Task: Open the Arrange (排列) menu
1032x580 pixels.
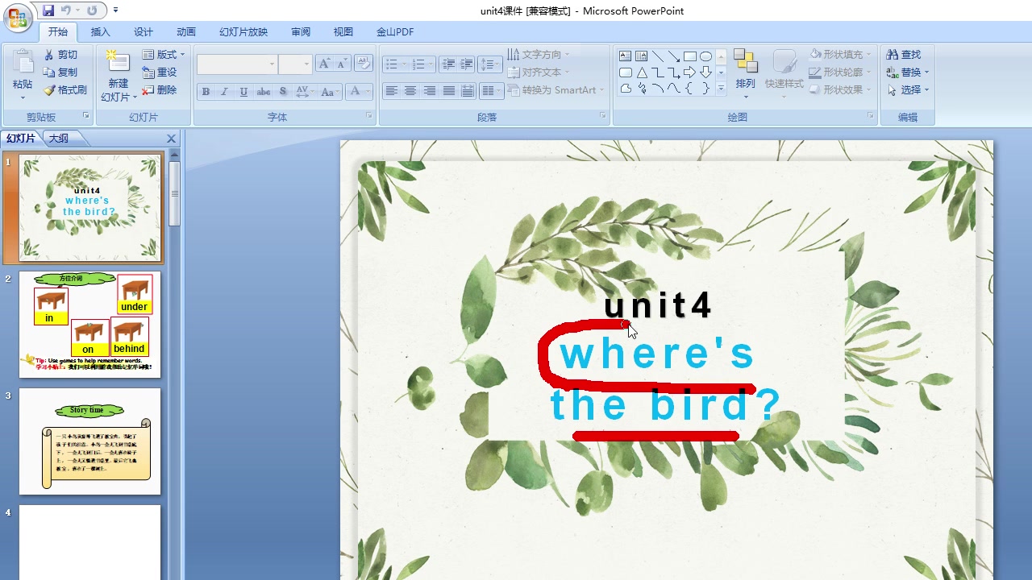Action: point(746,75)
